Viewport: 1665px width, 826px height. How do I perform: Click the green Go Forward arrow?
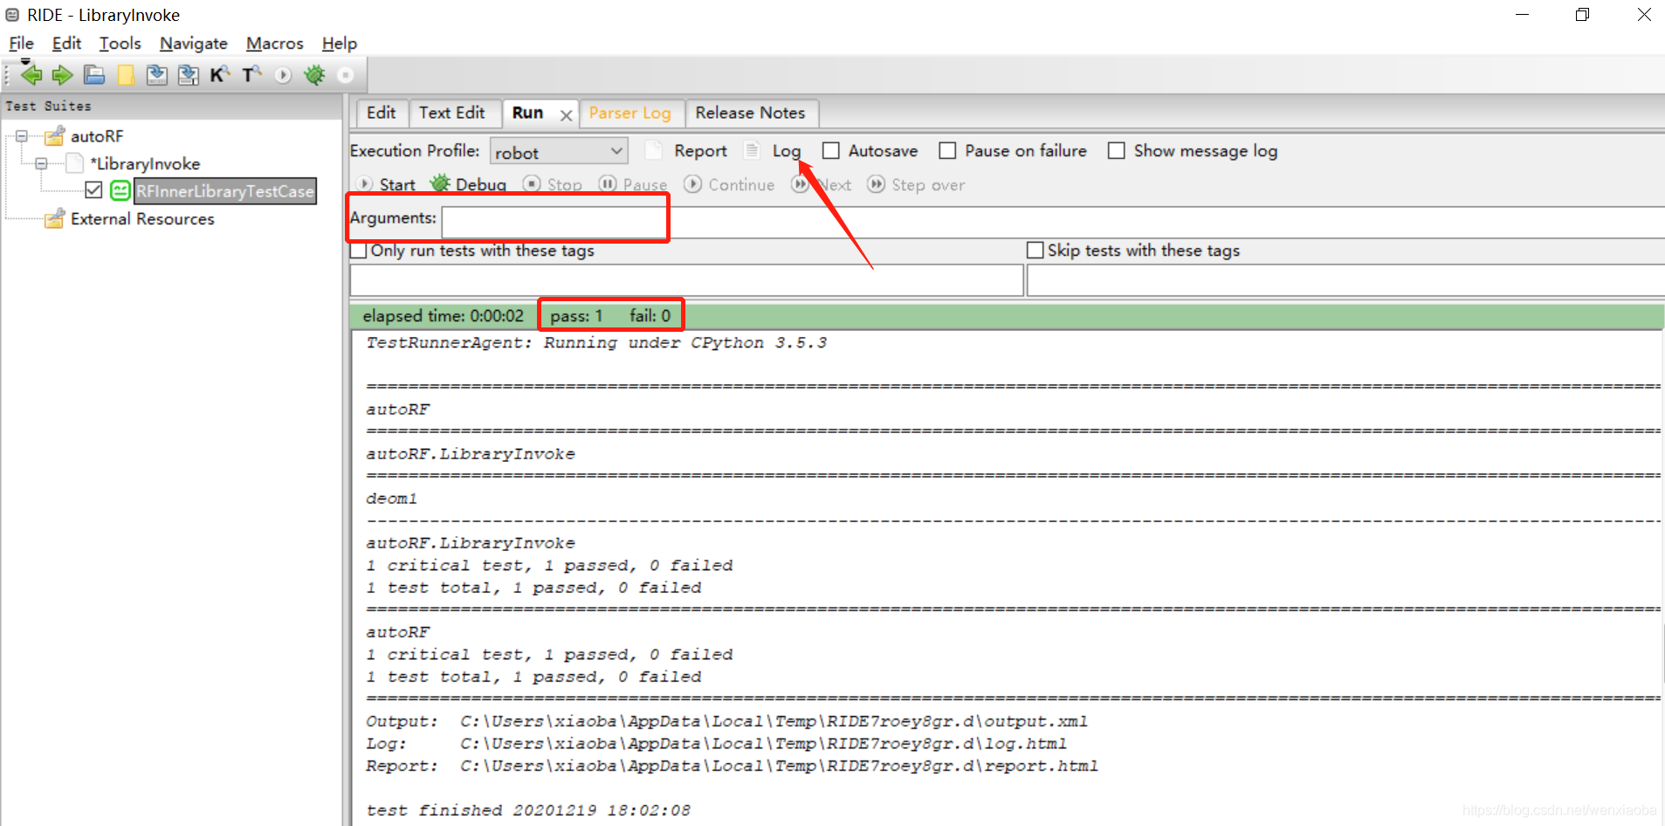[62, 76]
